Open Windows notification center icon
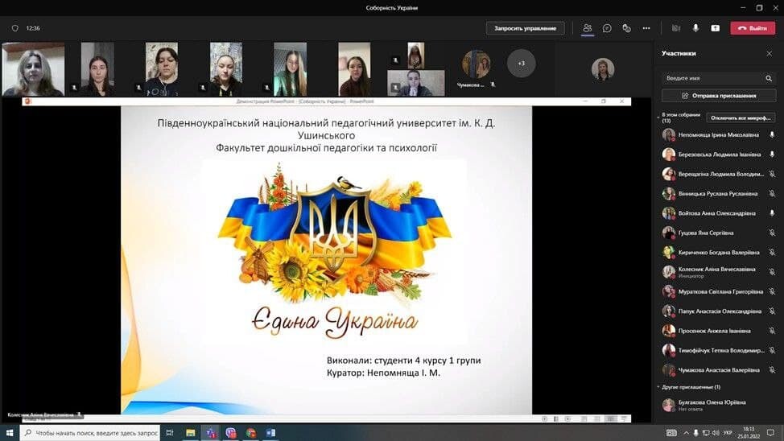The width and height of the screenshot is (784, 441). click(x=770, y=433)
